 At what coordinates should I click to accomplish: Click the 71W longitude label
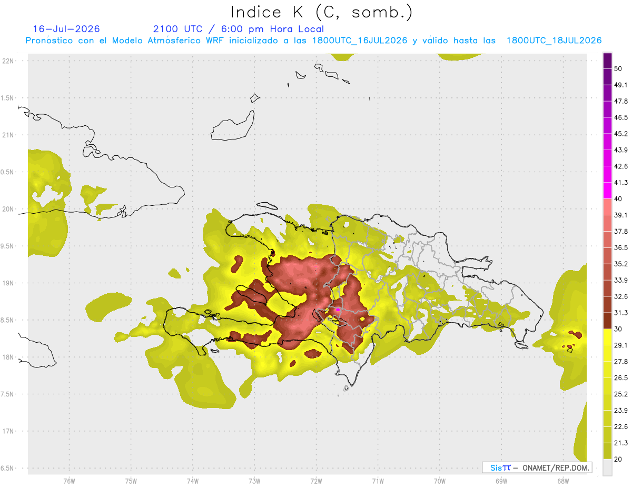tap(378, 481)
